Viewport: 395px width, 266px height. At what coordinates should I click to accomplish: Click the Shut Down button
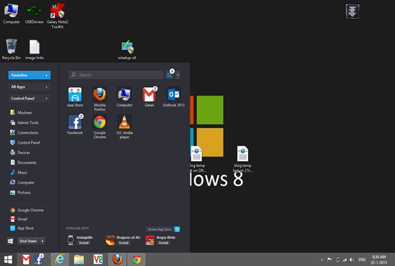click(x=27, y=241)
